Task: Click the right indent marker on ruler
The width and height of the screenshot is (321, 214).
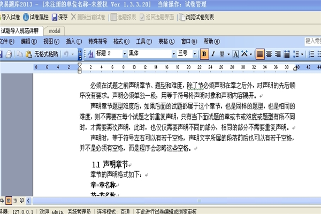Action: point(295,68)
